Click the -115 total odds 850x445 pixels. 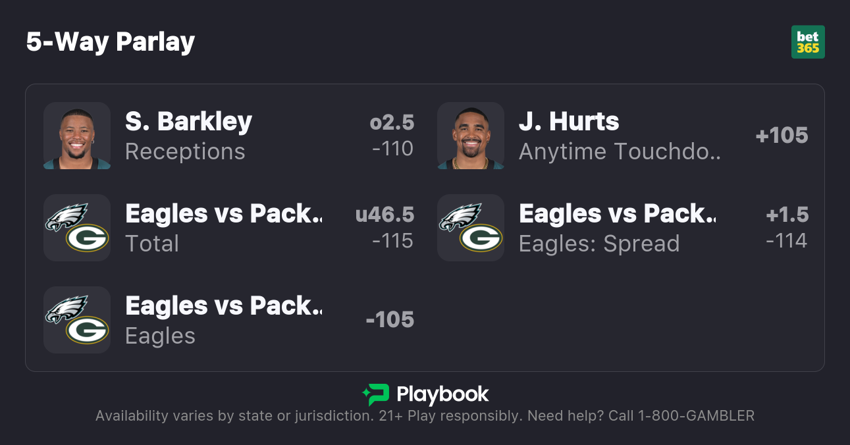pyautogui.click(x=392, y=241)
